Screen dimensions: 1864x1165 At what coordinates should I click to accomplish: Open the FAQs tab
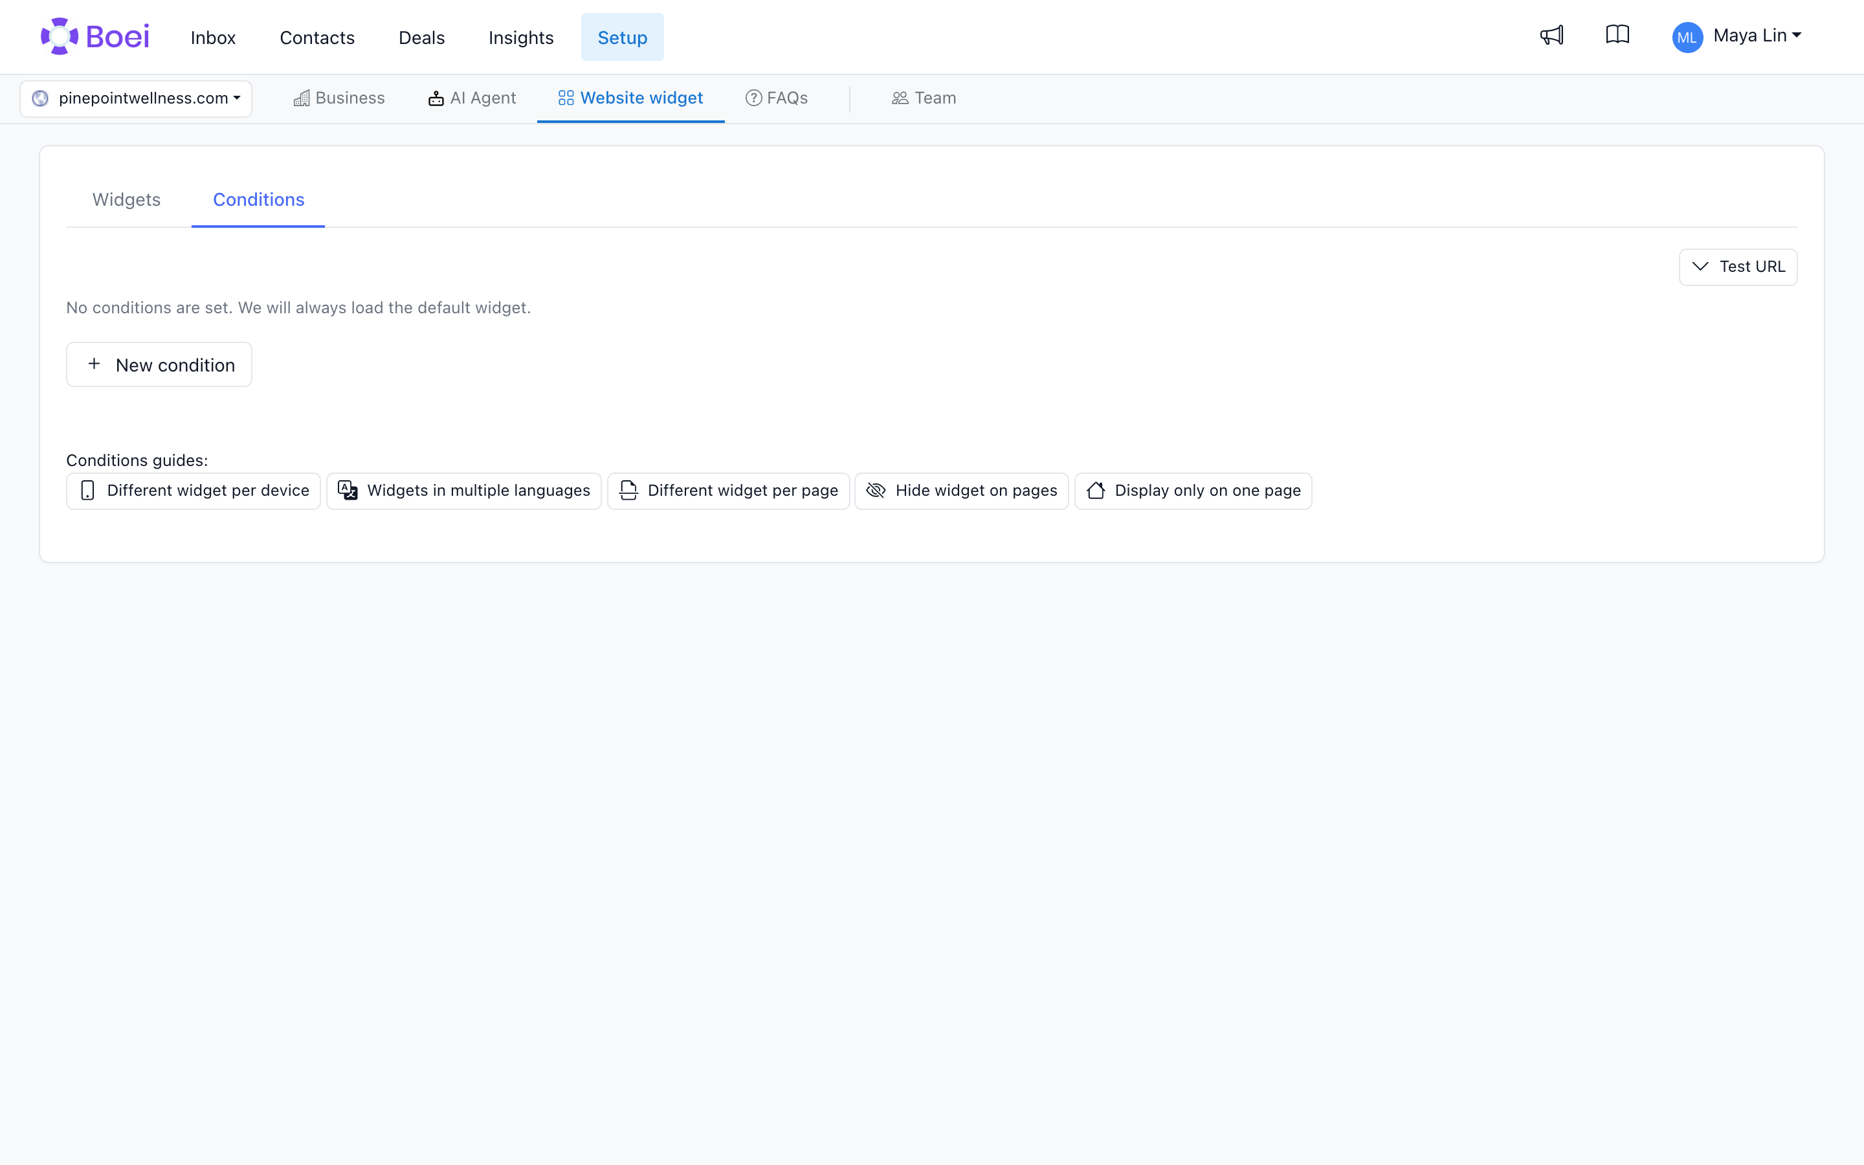point(777,98)
